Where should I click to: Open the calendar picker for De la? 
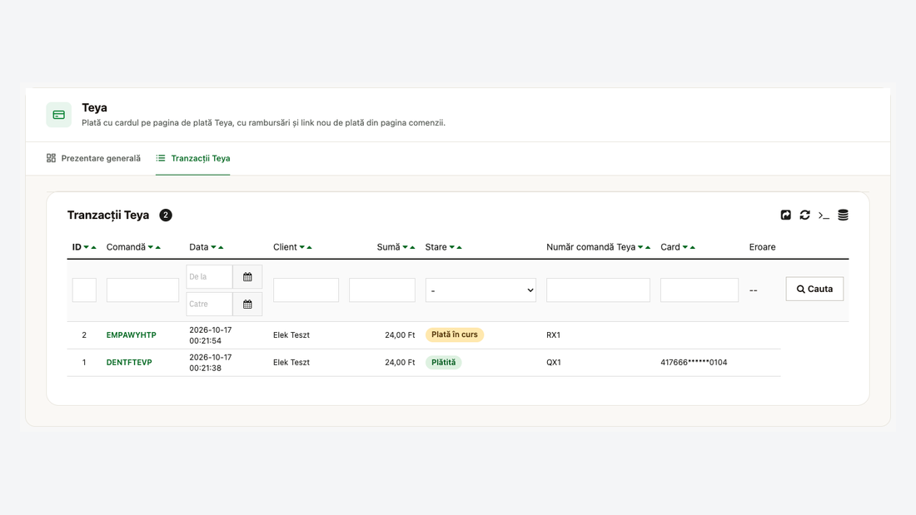coord(247,277)
